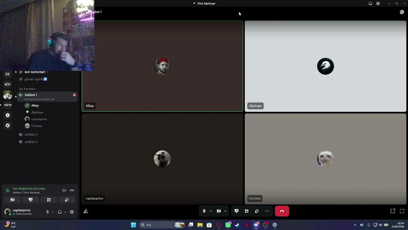Add a new server with the plus icon
408x230 pixels.
[8, 115]
